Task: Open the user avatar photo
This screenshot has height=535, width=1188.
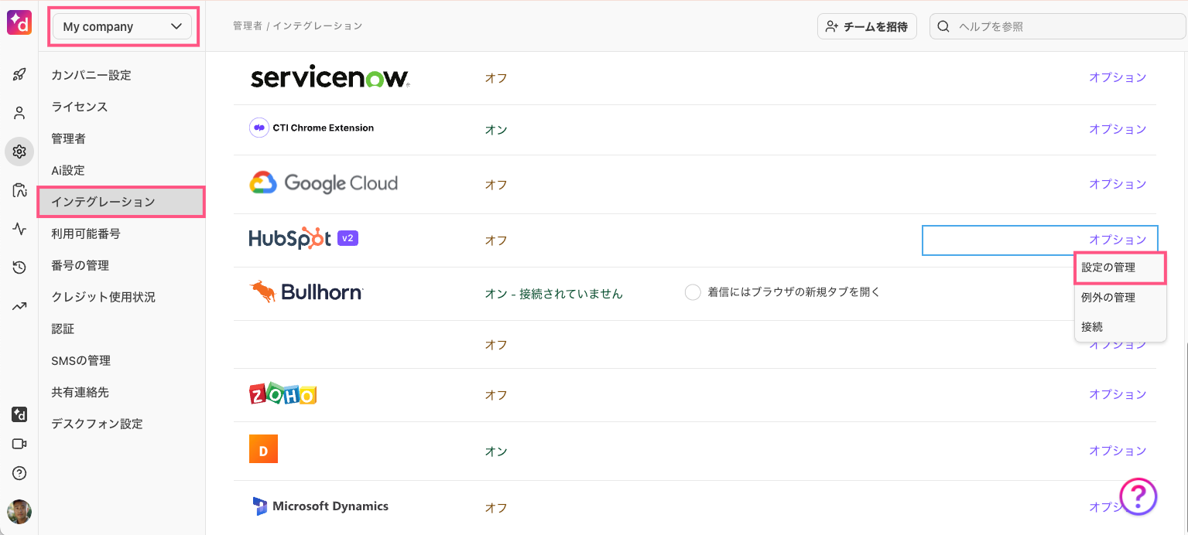Action: 19,512
